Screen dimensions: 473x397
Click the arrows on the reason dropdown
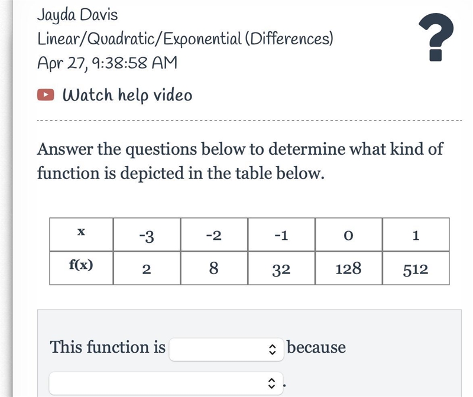click(x=271, y=383)
